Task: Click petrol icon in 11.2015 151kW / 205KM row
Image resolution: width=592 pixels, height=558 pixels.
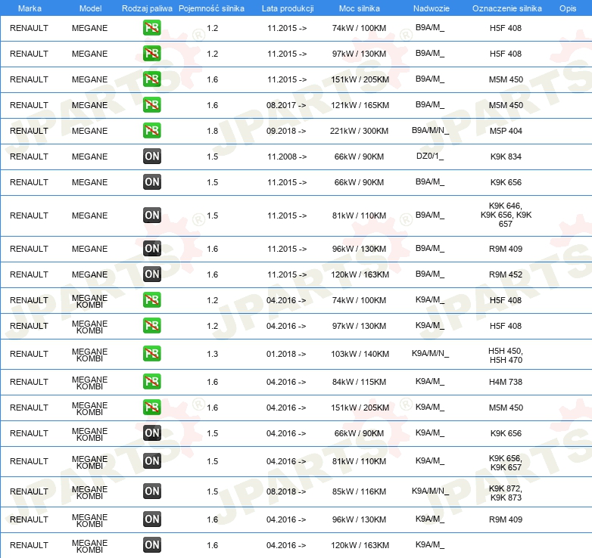Action: [151, 79]
